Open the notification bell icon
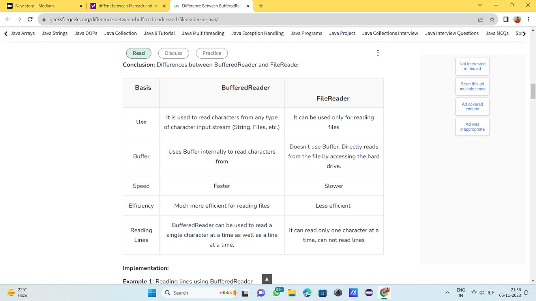 [x=527, y=293]
